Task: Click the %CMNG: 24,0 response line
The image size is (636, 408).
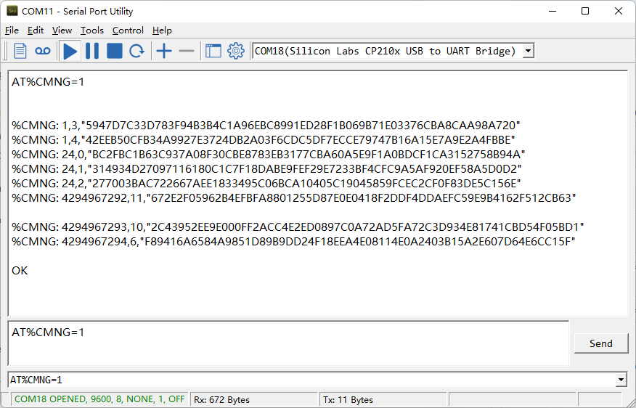Action: pyautogui.click(x=269, y=154)
